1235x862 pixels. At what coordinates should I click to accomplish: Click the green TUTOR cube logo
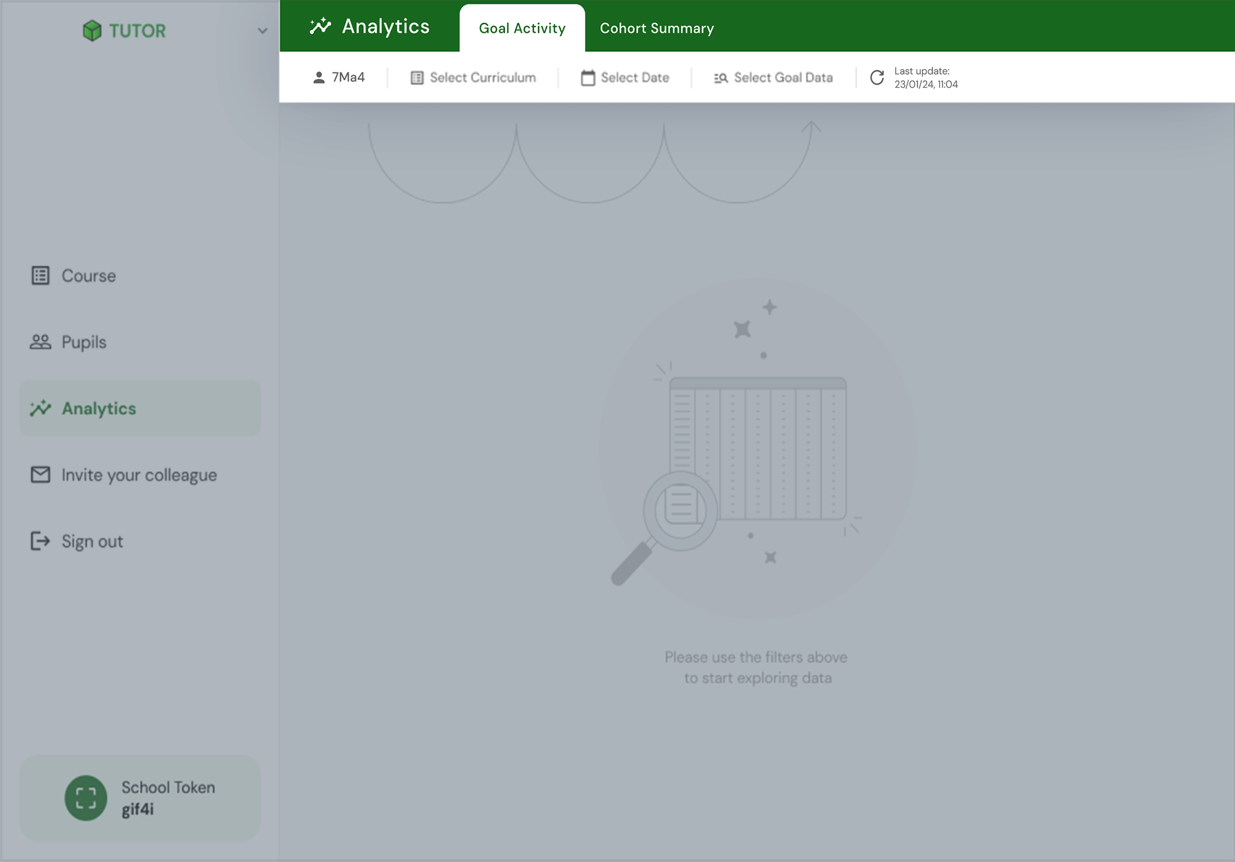pyautogui.click(x=92, y=31)
